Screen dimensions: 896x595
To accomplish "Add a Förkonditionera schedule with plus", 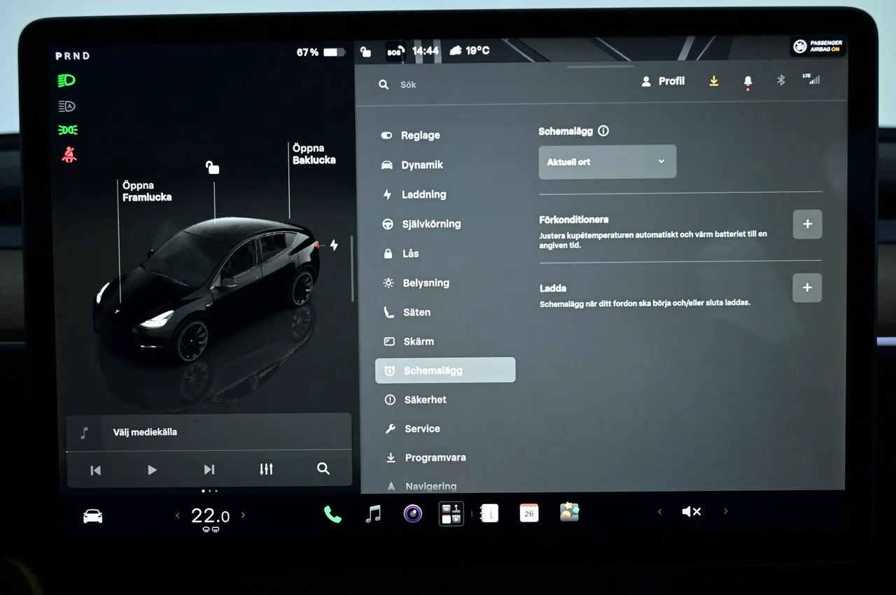I will tap(807, 224).
